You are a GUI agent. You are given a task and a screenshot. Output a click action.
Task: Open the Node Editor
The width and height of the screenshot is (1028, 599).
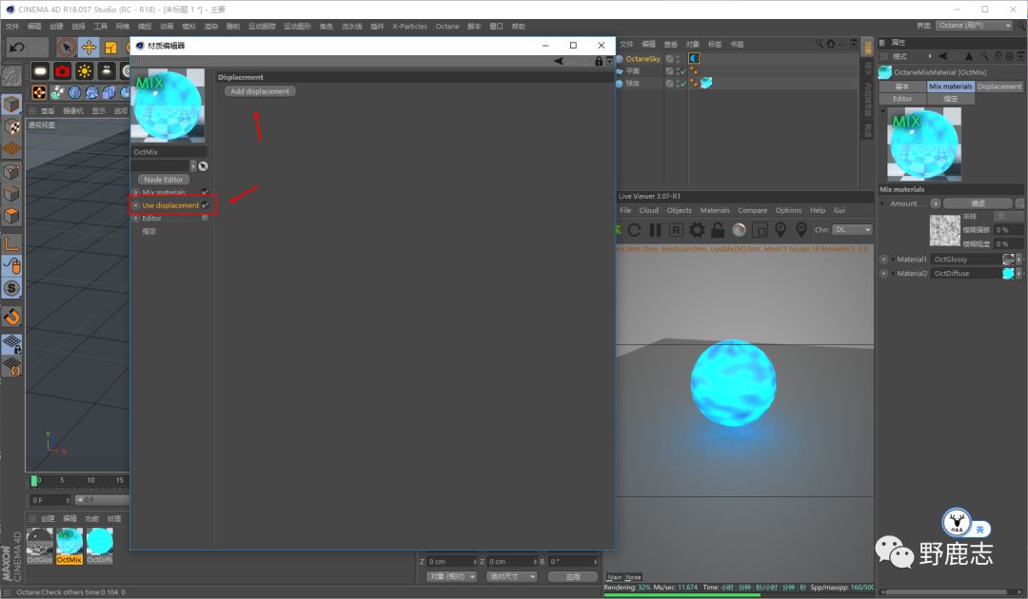(x=164, y=179)
